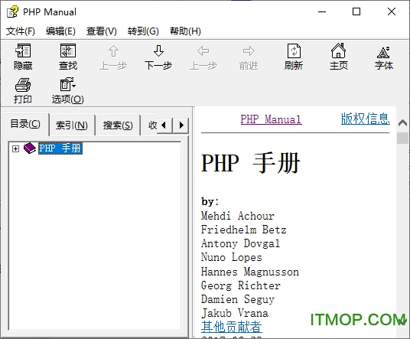Click the author name Georg Richter
The image size is (410, 339).
(x=241, y=285)
